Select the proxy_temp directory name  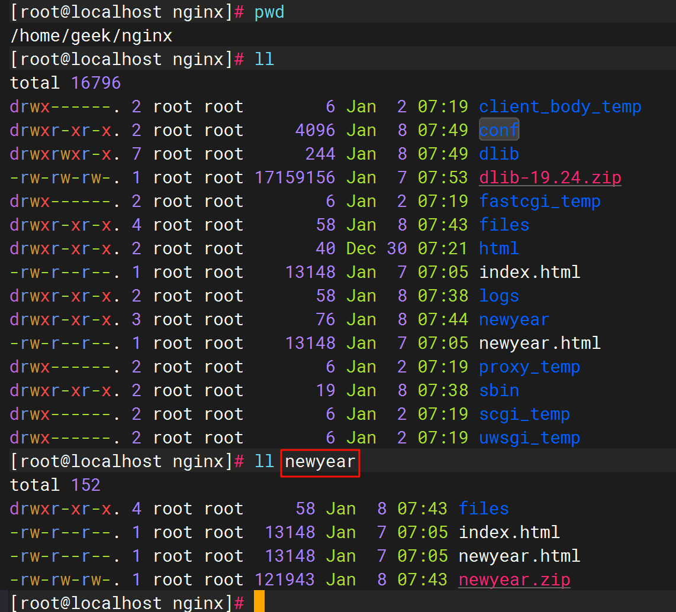529,367
